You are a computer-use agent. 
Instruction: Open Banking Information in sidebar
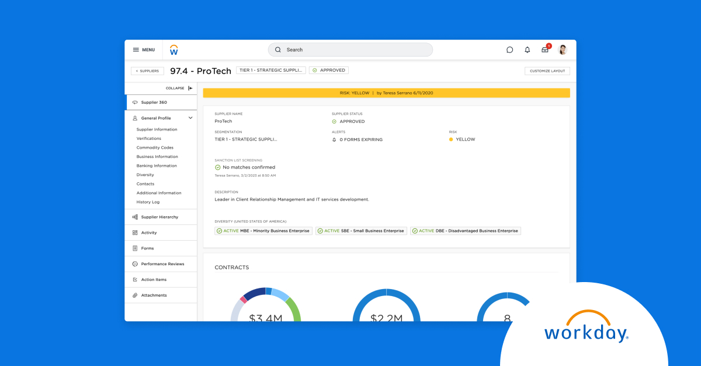(157, 166)
